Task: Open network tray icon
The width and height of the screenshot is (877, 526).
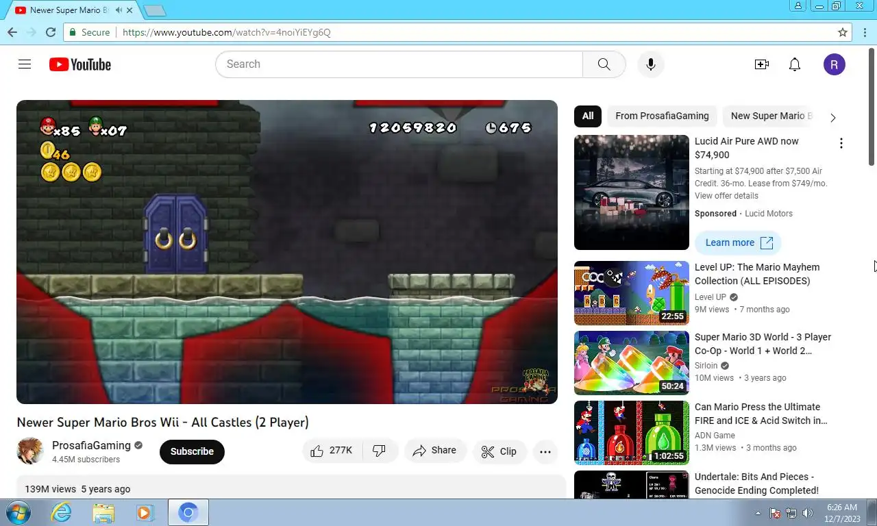Action: point(791,513)
